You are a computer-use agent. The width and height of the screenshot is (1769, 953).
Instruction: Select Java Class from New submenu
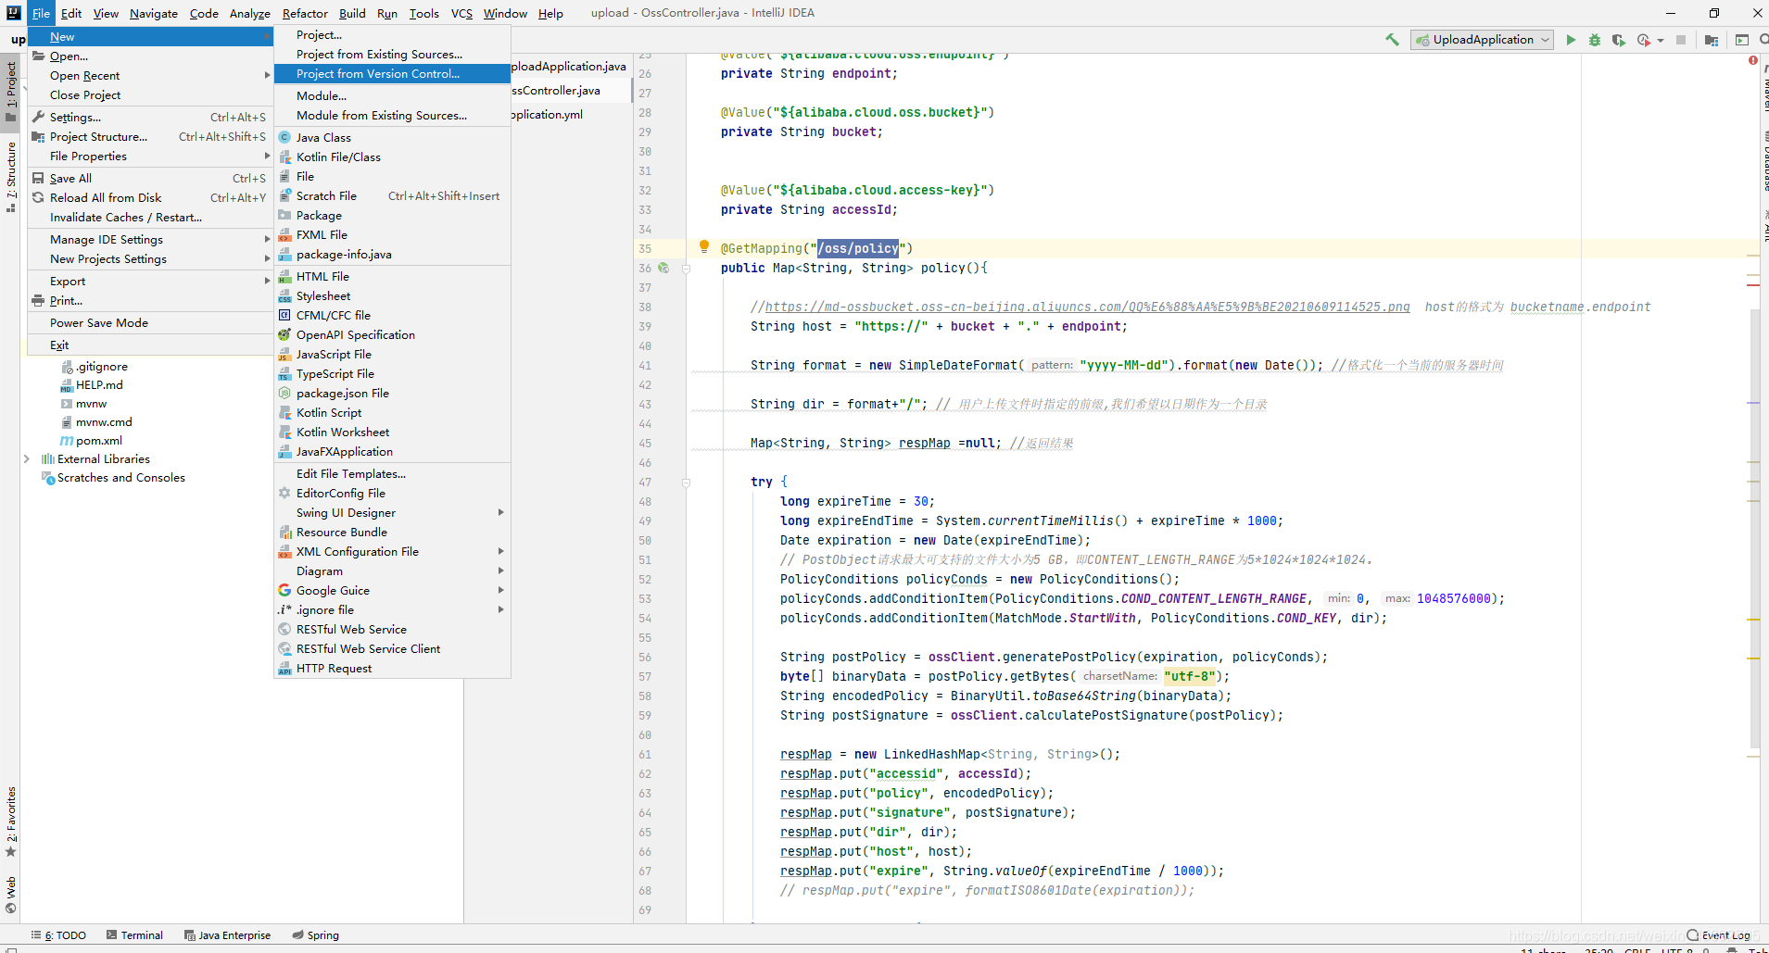(x=393, y=137)
